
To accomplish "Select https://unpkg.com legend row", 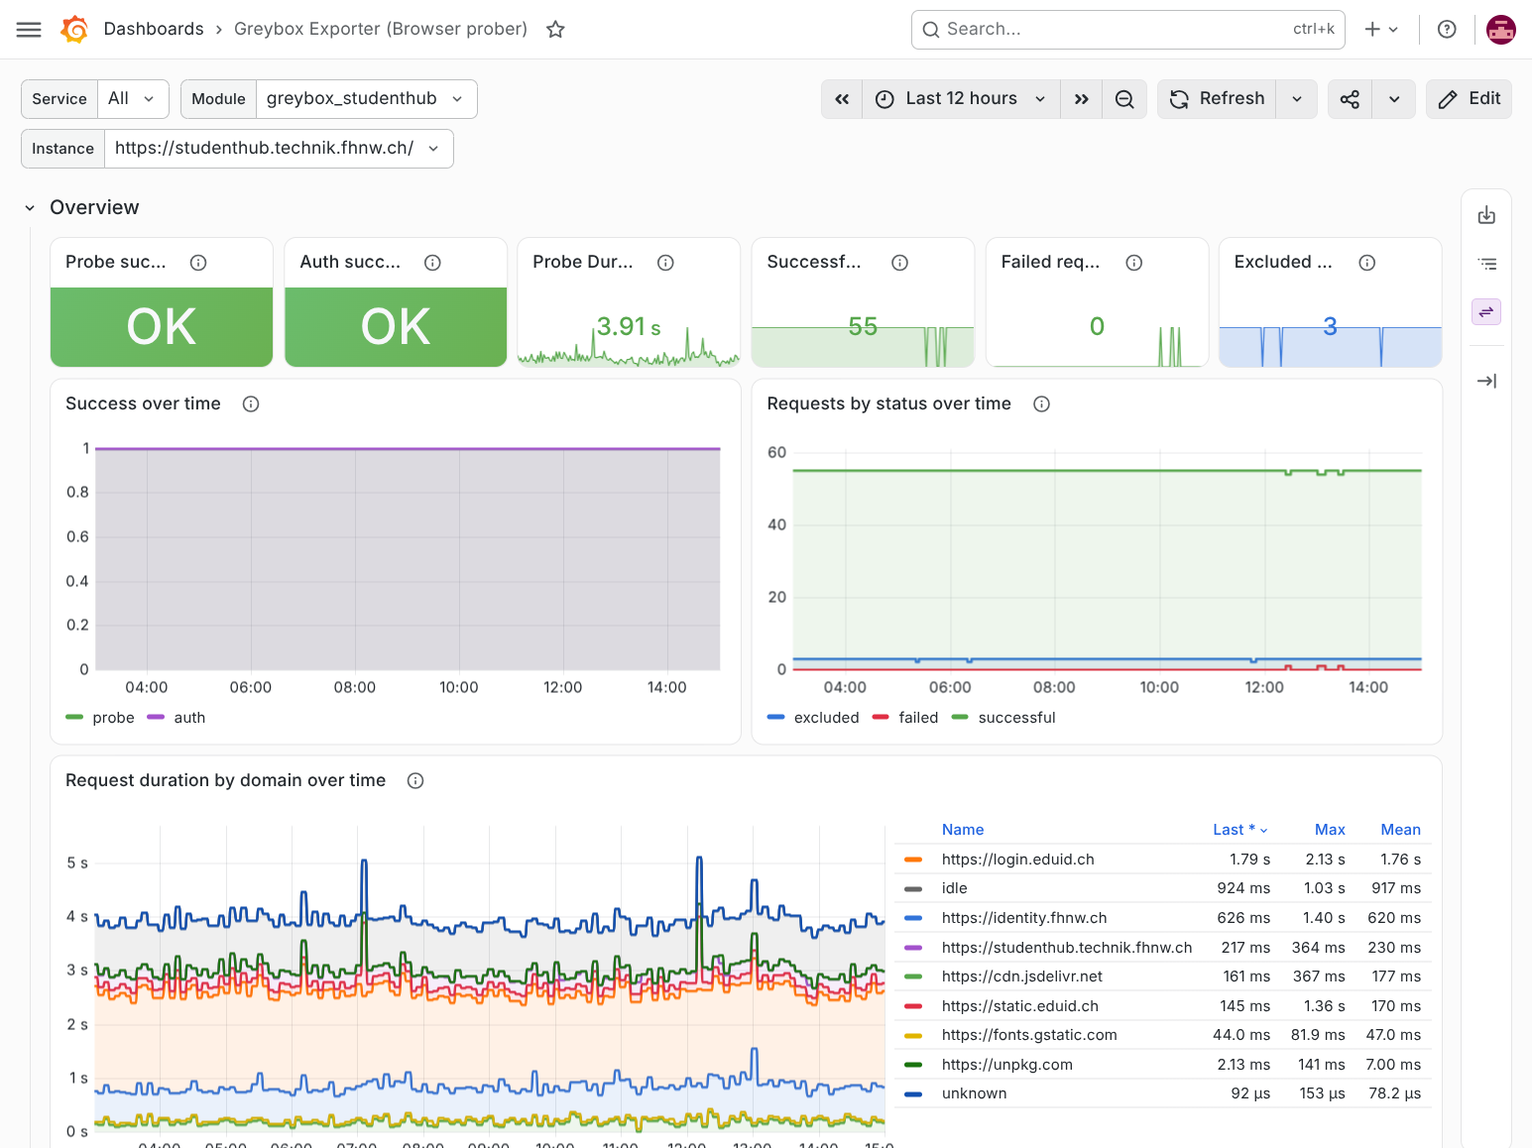I will (x=1163, y=1065).
